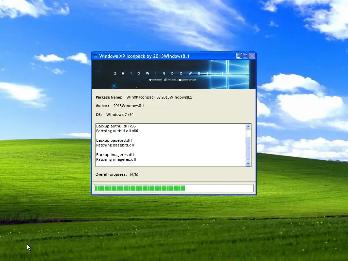Click the window title 'Windows XP Iconpack by 2013WIndows8.1'
Image resolution: width=348 pixels, height=261 pixels.
144,56
